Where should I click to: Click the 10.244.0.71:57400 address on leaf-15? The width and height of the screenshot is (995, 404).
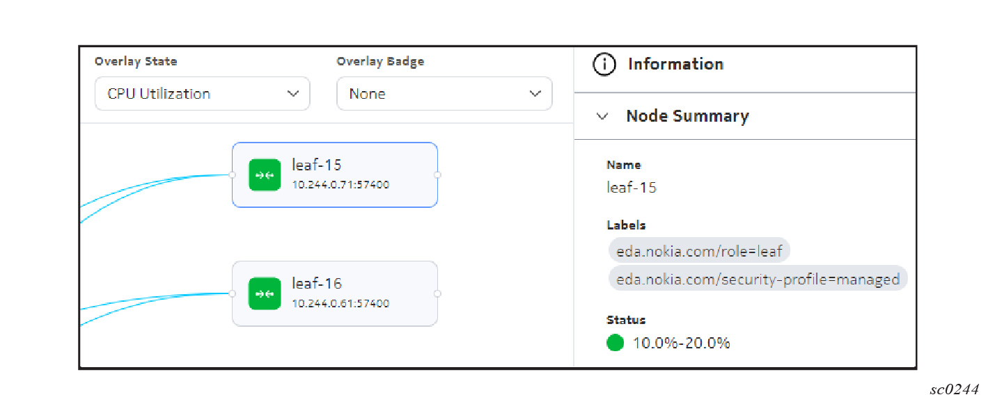[x=340, y=185]
